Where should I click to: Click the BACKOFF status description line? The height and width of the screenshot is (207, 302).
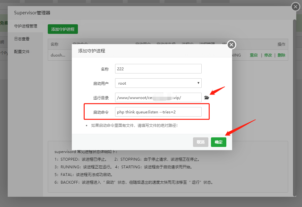coord(134,182)
